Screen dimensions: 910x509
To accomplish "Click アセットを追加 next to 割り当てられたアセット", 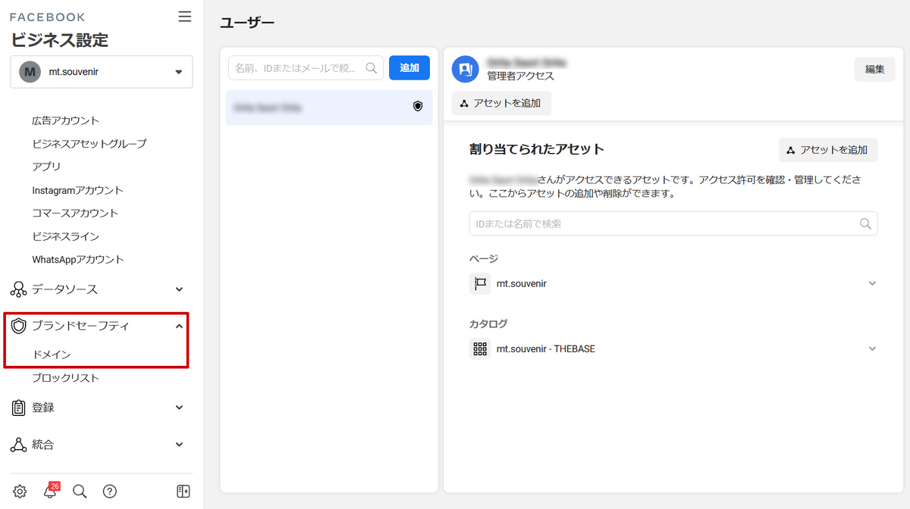I will point(828,150).
